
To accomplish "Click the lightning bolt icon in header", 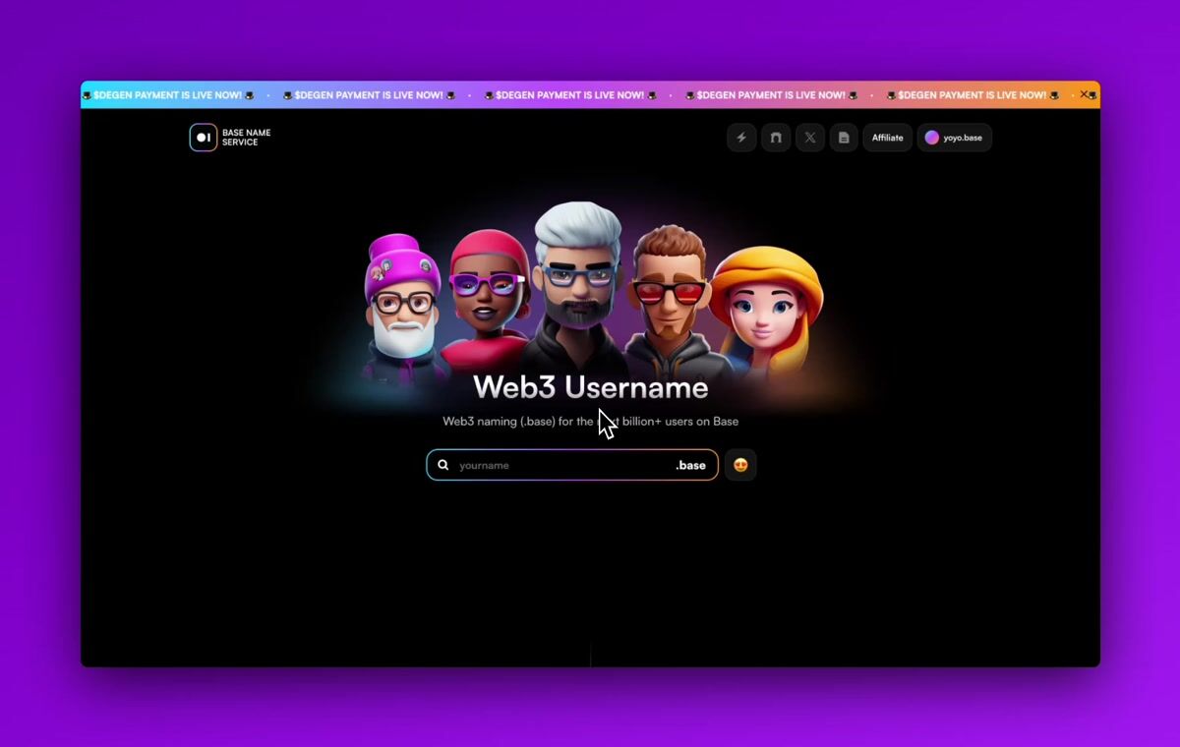I will click(x=741, y=138).
